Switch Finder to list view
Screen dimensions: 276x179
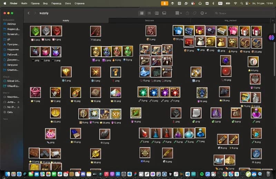coord(149,13)
